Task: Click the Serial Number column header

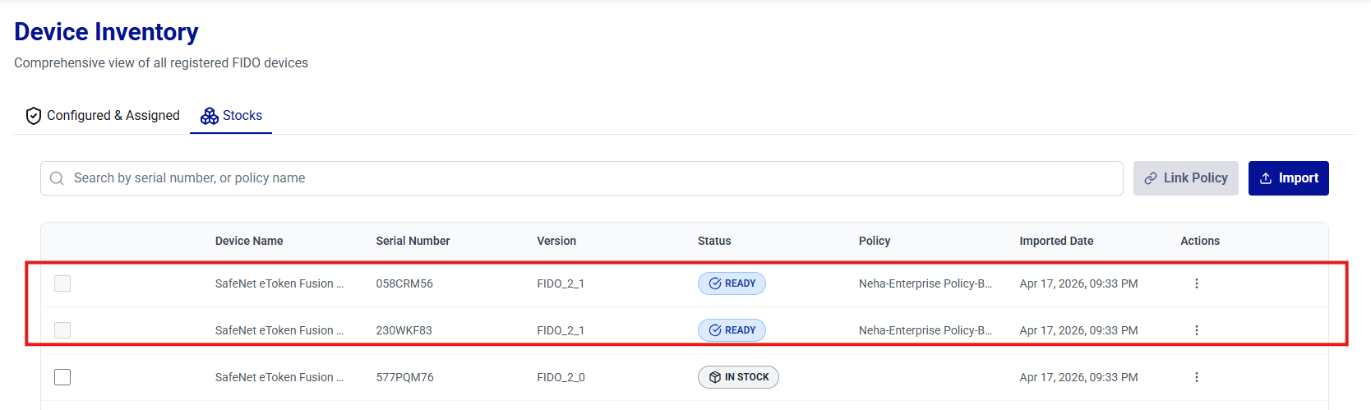Action: coord(413,241)
